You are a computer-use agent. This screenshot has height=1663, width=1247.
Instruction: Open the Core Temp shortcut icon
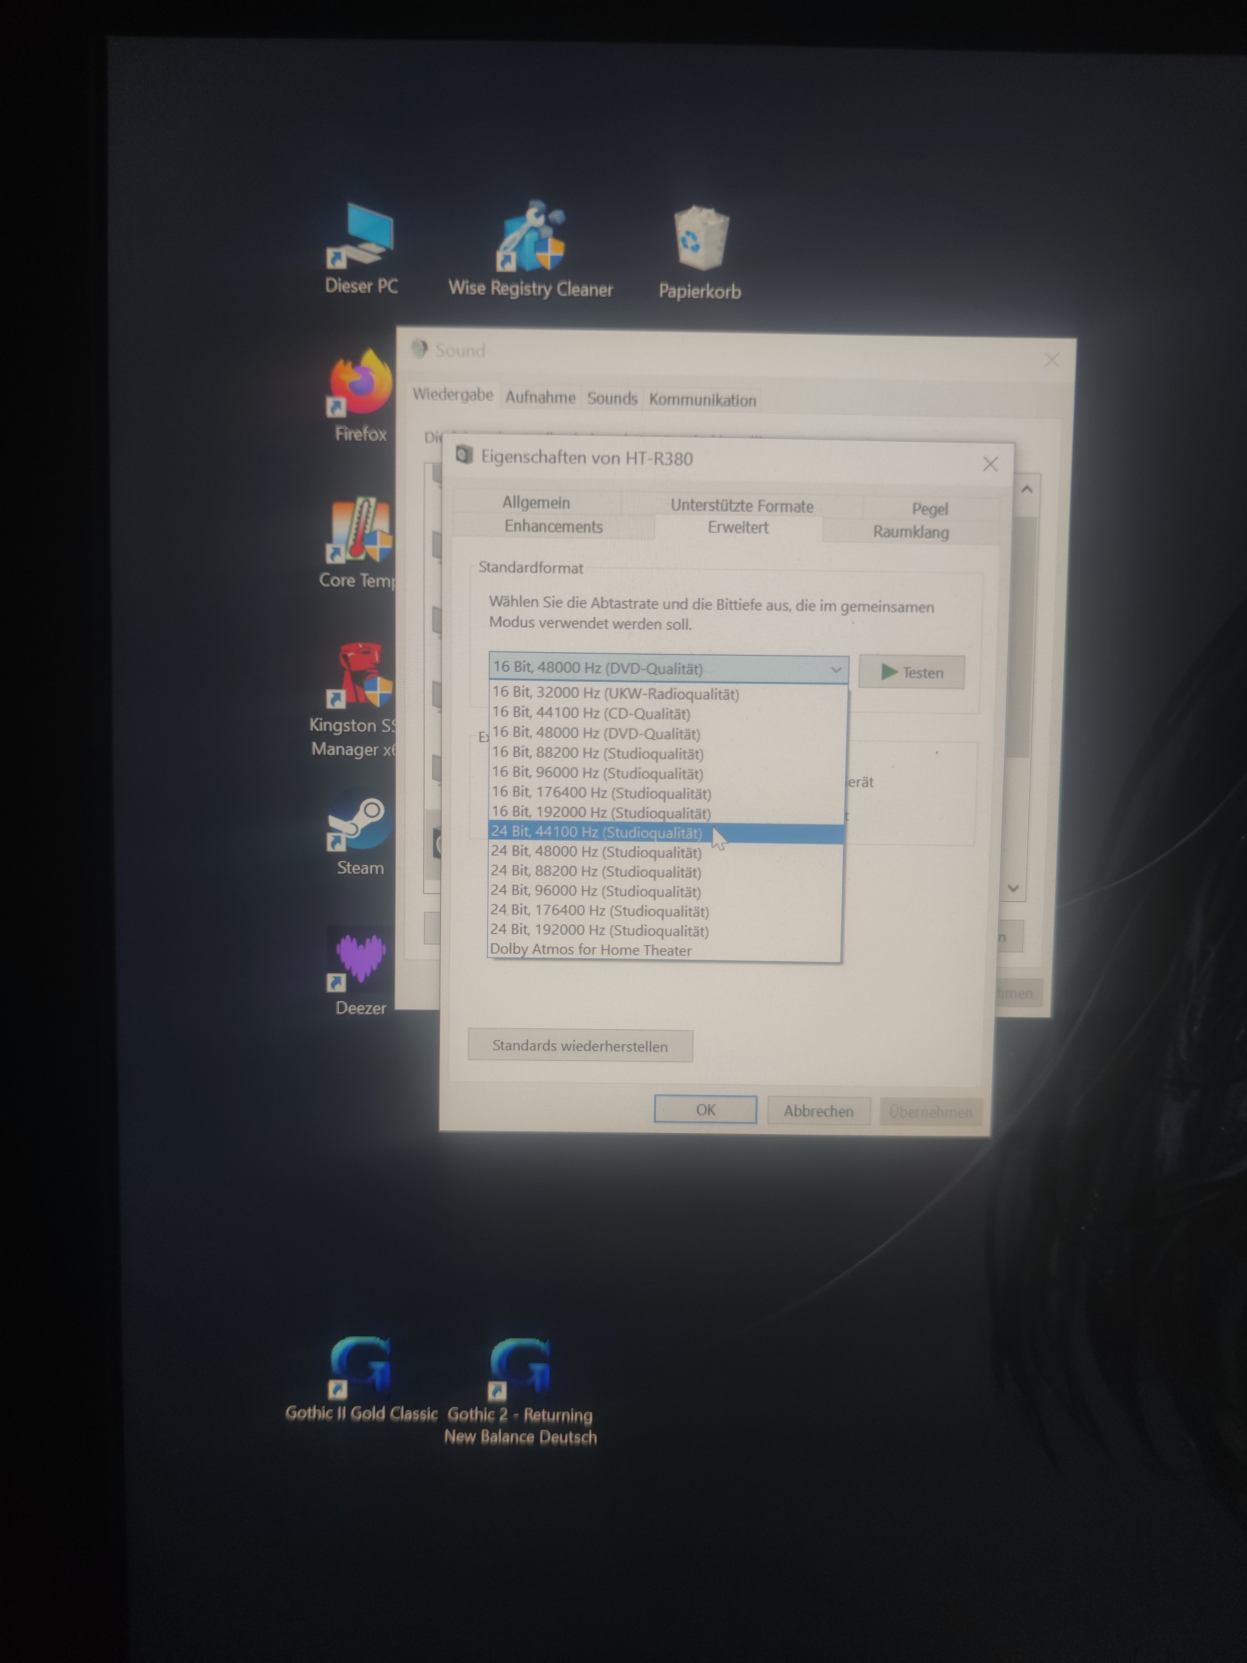pos(360,531)
